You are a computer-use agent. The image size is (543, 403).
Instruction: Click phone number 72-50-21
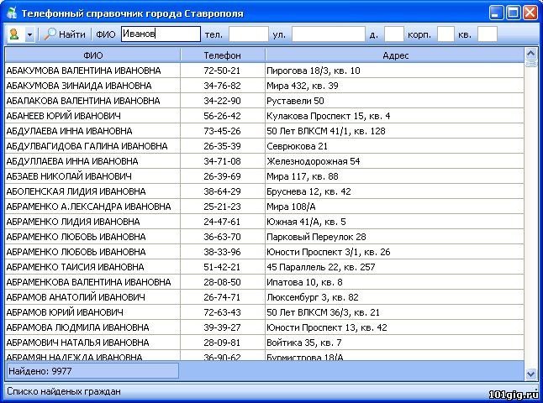click(222, 71)
